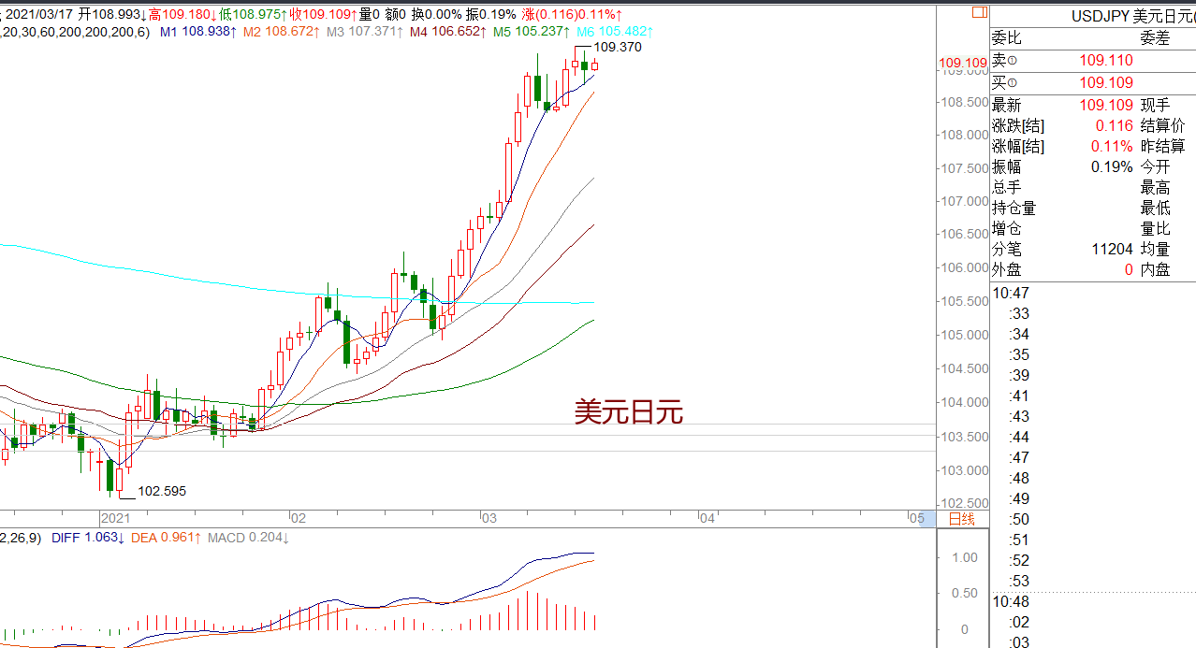Screen dimensions: 1196x648
Task: Click the buy price 109.109 in quote panel
Action: click(1106, 83)
